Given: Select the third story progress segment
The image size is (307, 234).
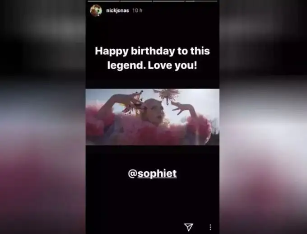Looking at the screenshot, I should click(169, 1).
